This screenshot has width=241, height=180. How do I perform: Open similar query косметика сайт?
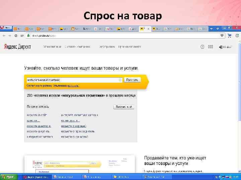coord(37,115)
